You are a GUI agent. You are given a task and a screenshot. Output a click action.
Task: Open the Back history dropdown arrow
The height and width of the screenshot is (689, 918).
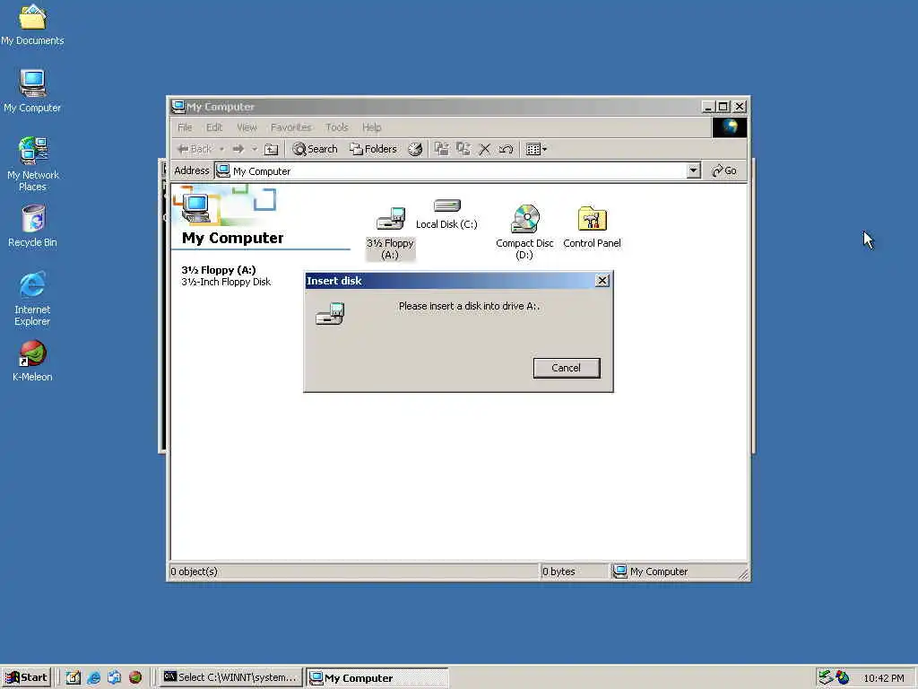222,150
